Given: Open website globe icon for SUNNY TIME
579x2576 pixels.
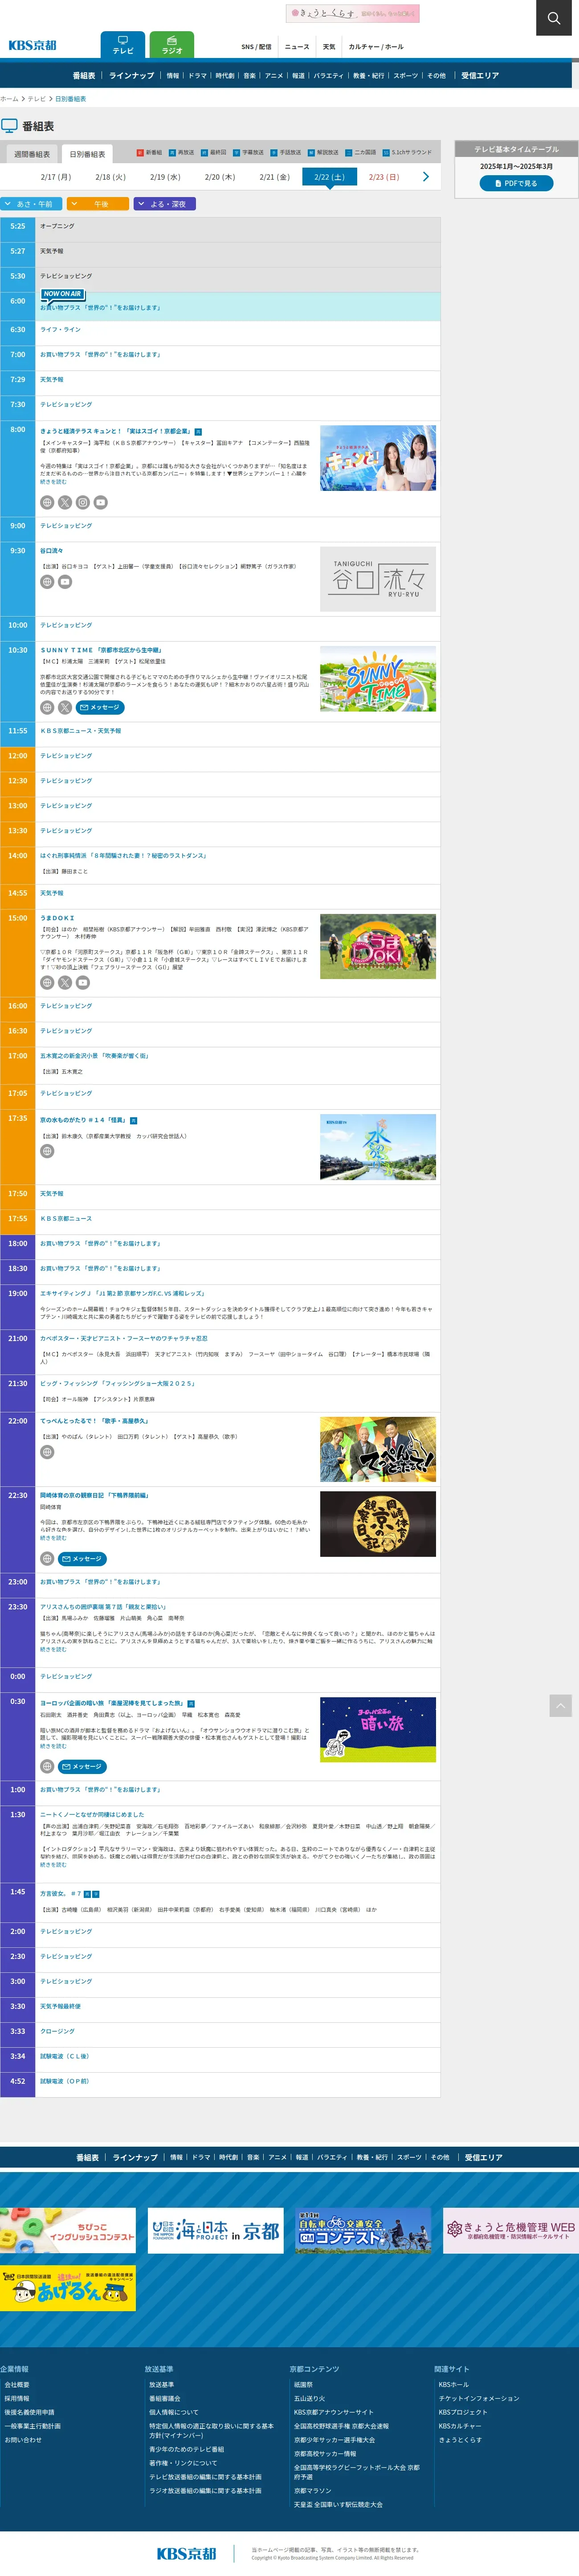Looking at the screenshot, I should [x=47, y=707].
